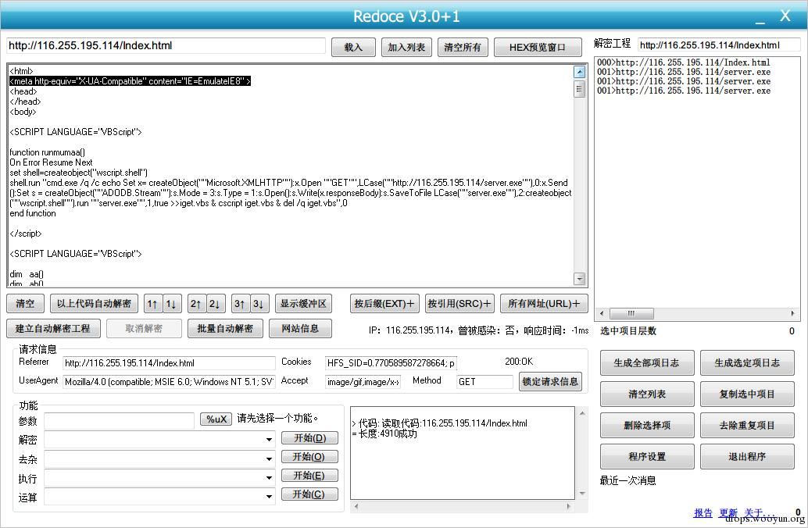Click the Accept input field
This screenshot has height=528, width=808.
(363, 382)
